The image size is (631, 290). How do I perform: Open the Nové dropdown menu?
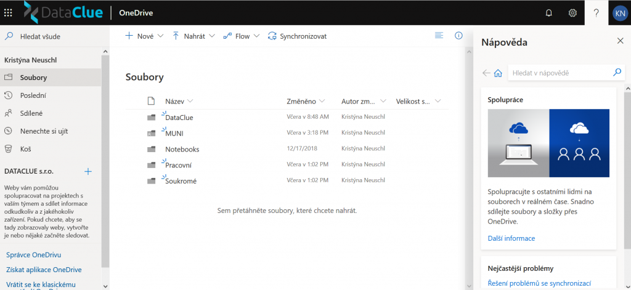(x=144, y=36)
